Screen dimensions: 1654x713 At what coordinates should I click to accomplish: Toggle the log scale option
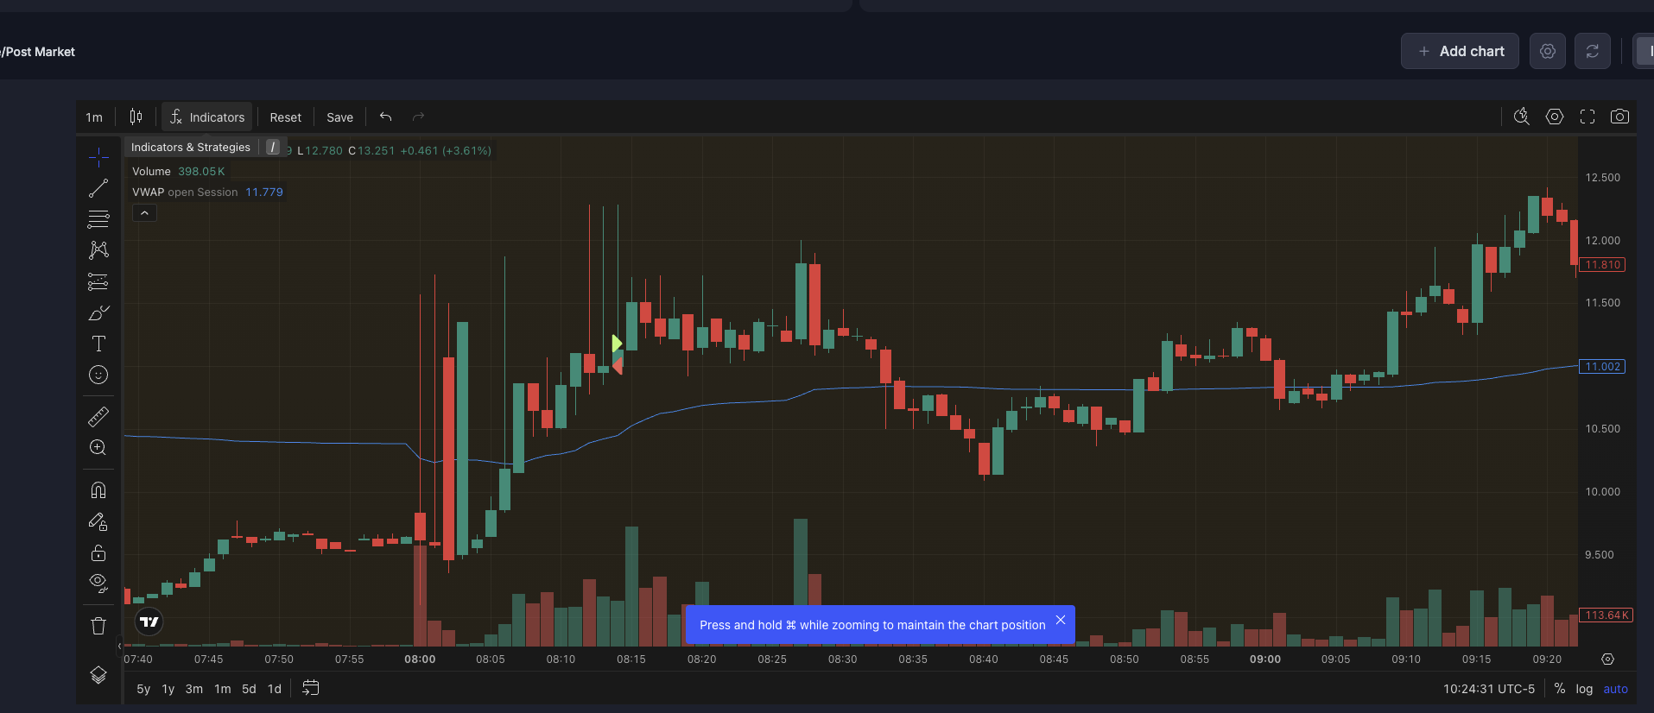click(x=1584, y=689)
